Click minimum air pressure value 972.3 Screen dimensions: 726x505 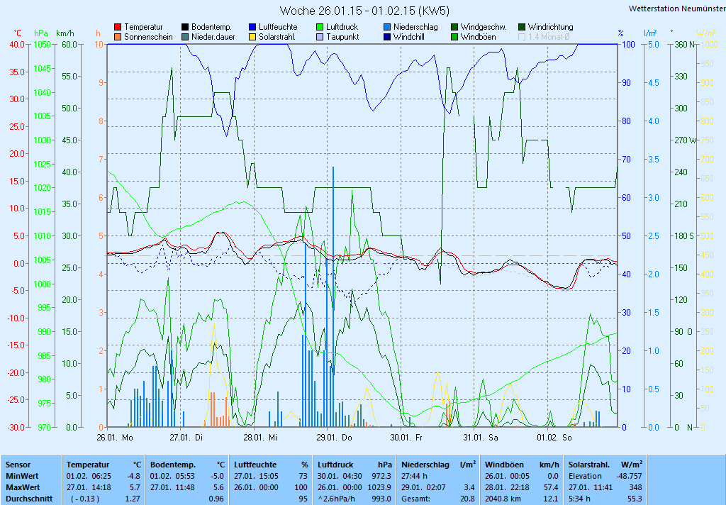pos(381,476)
